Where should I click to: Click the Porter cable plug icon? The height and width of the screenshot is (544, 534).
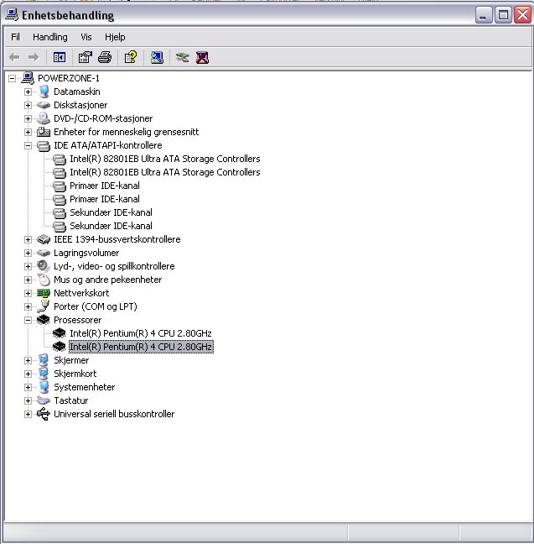[44, 306]
